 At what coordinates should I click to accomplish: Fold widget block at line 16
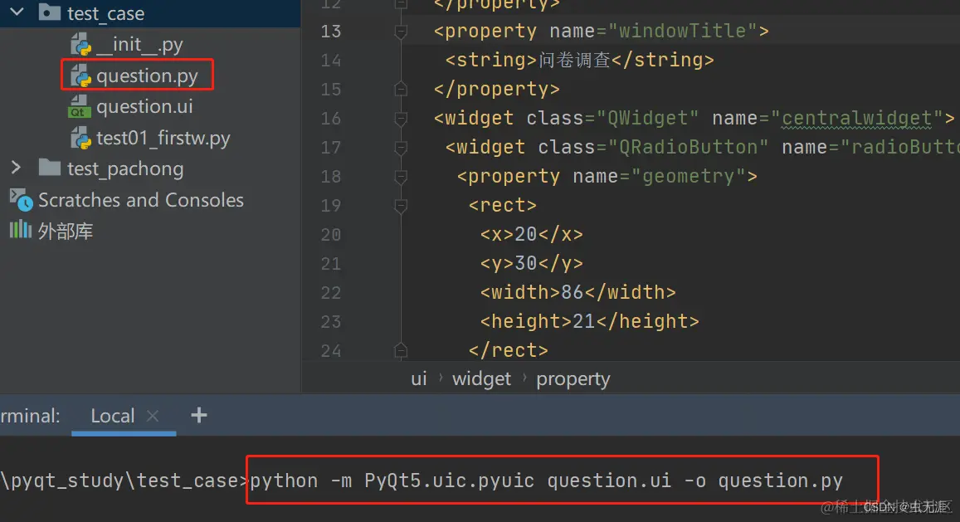401,118
